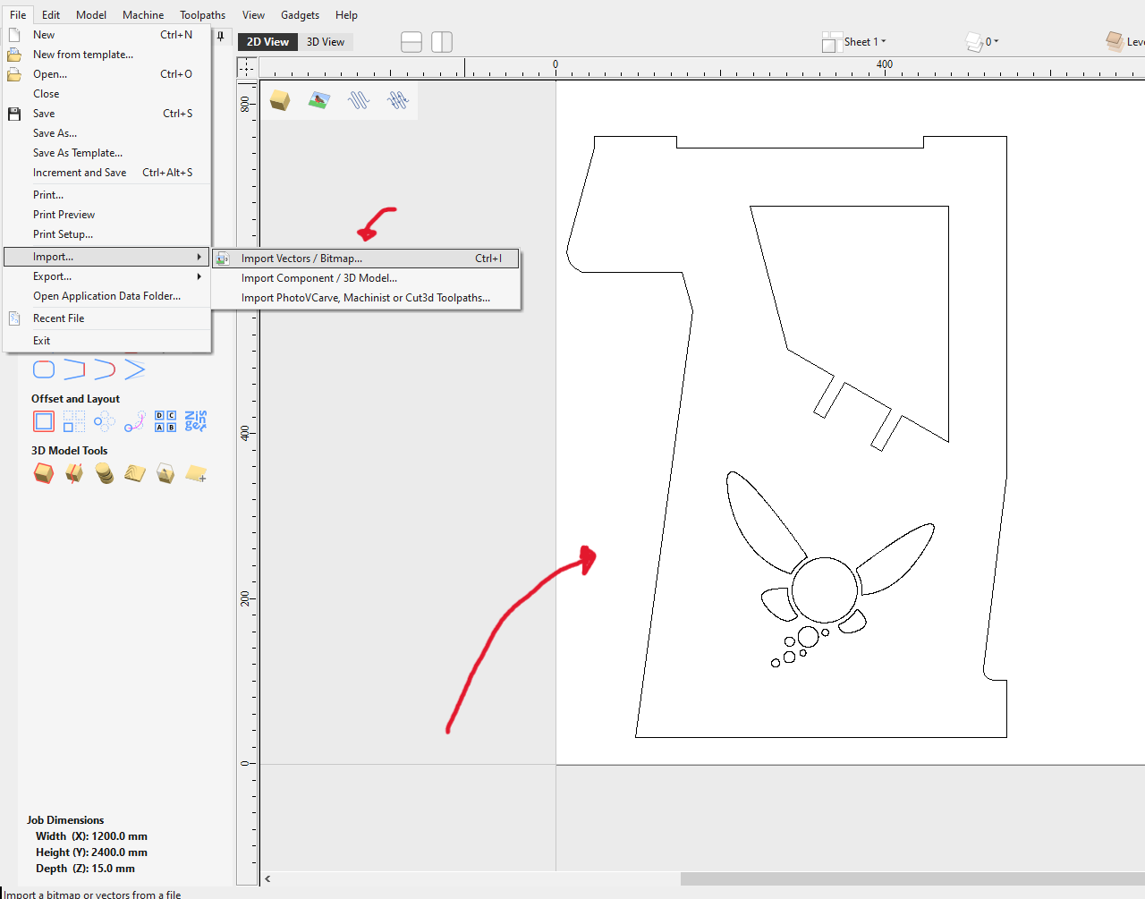Switch to the 3D View tab

(326, 41)
